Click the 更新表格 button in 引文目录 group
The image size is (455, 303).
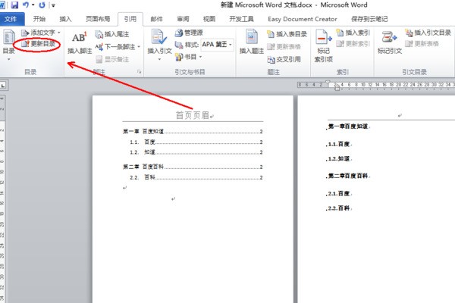pyautogui.click(x=422, y=44)
